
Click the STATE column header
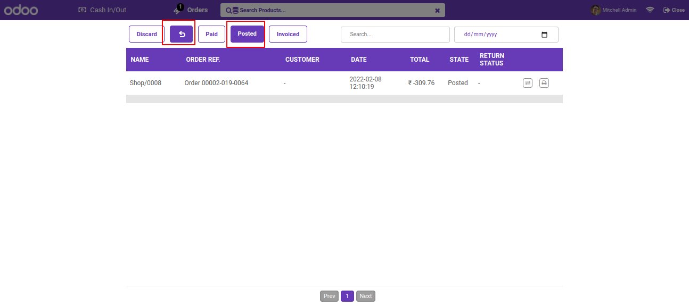459,60
